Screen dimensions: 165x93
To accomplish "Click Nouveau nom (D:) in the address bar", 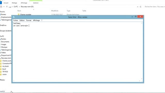I will click(27, 6).
